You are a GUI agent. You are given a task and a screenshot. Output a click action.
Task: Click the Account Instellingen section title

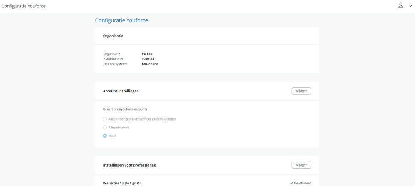(x=121, y=91)
